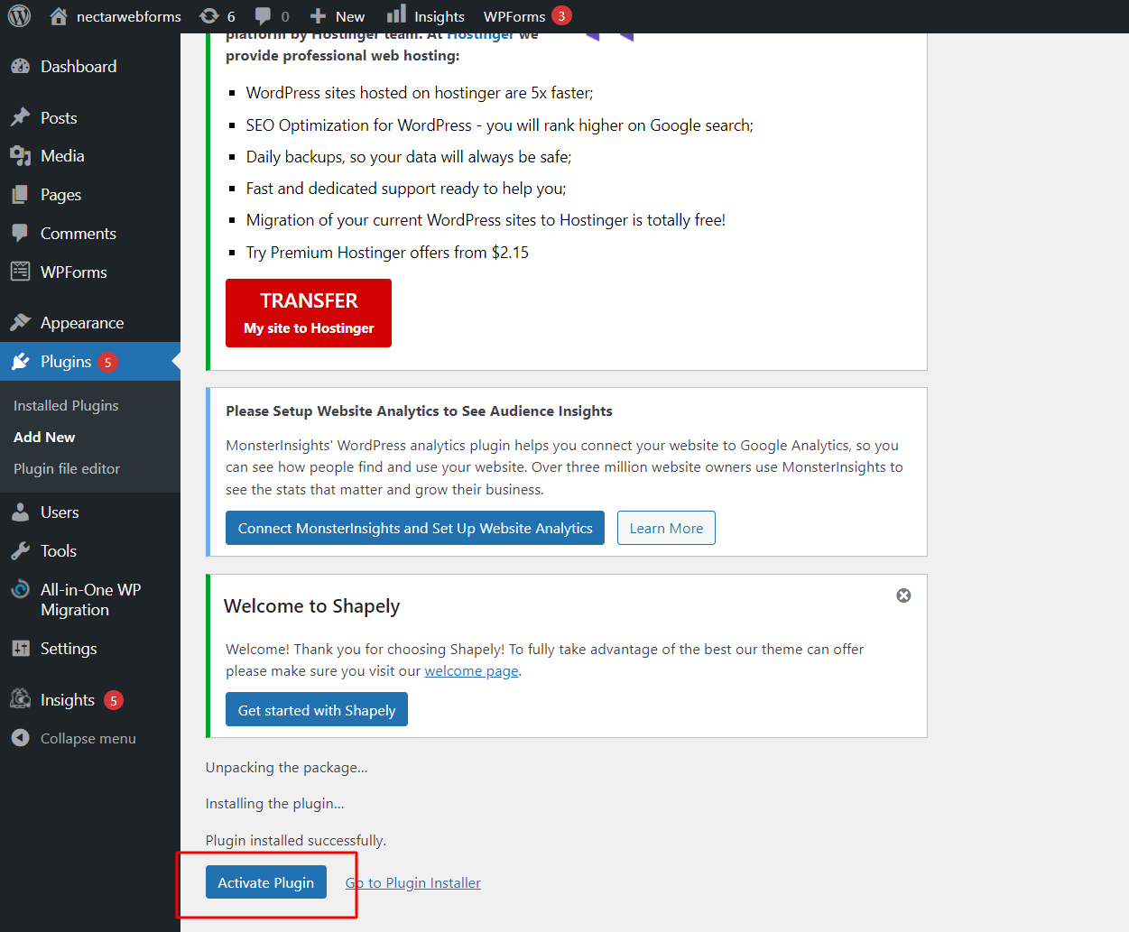
Task: Follow the Go to Plugin Installer link
Action: coord(413,883)
